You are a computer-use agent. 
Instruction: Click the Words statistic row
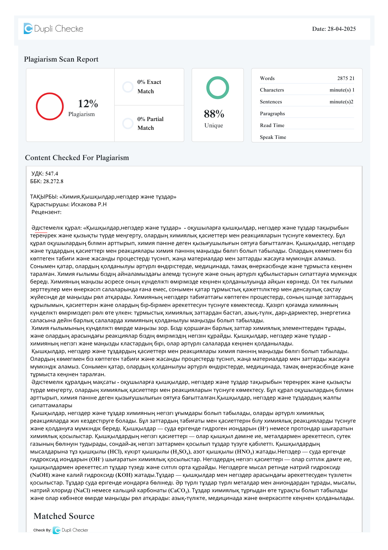(307, 78)
